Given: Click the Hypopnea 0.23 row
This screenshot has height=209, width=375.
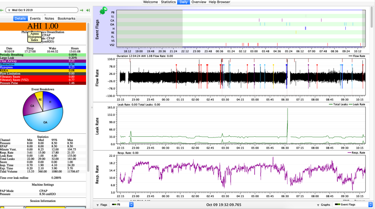Looking at the screenshot, I should (x=43, y=67).
